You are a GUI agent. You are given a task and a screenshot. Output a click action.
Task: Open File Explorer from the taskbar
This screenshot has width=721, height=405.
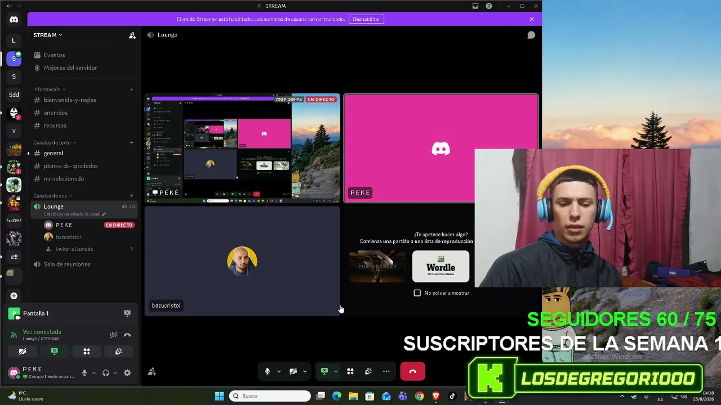[x=353, y=396]
